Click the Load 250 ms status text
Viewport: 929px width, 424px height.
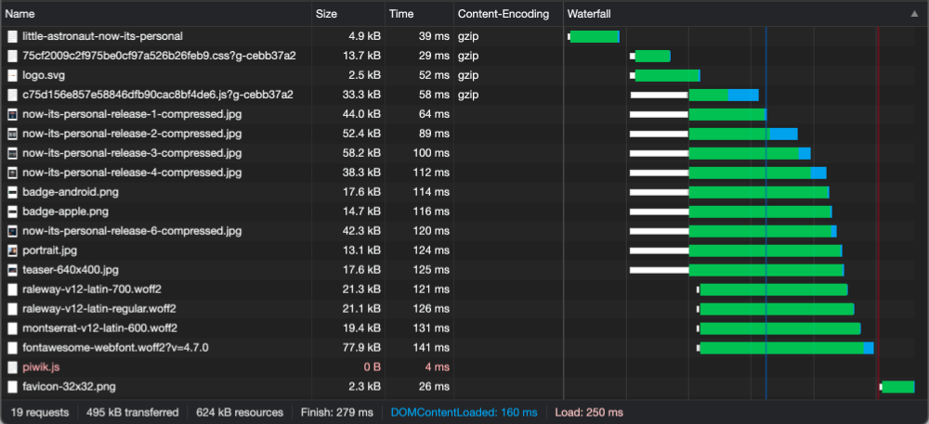pyautogui.click(x=589, y=412)
